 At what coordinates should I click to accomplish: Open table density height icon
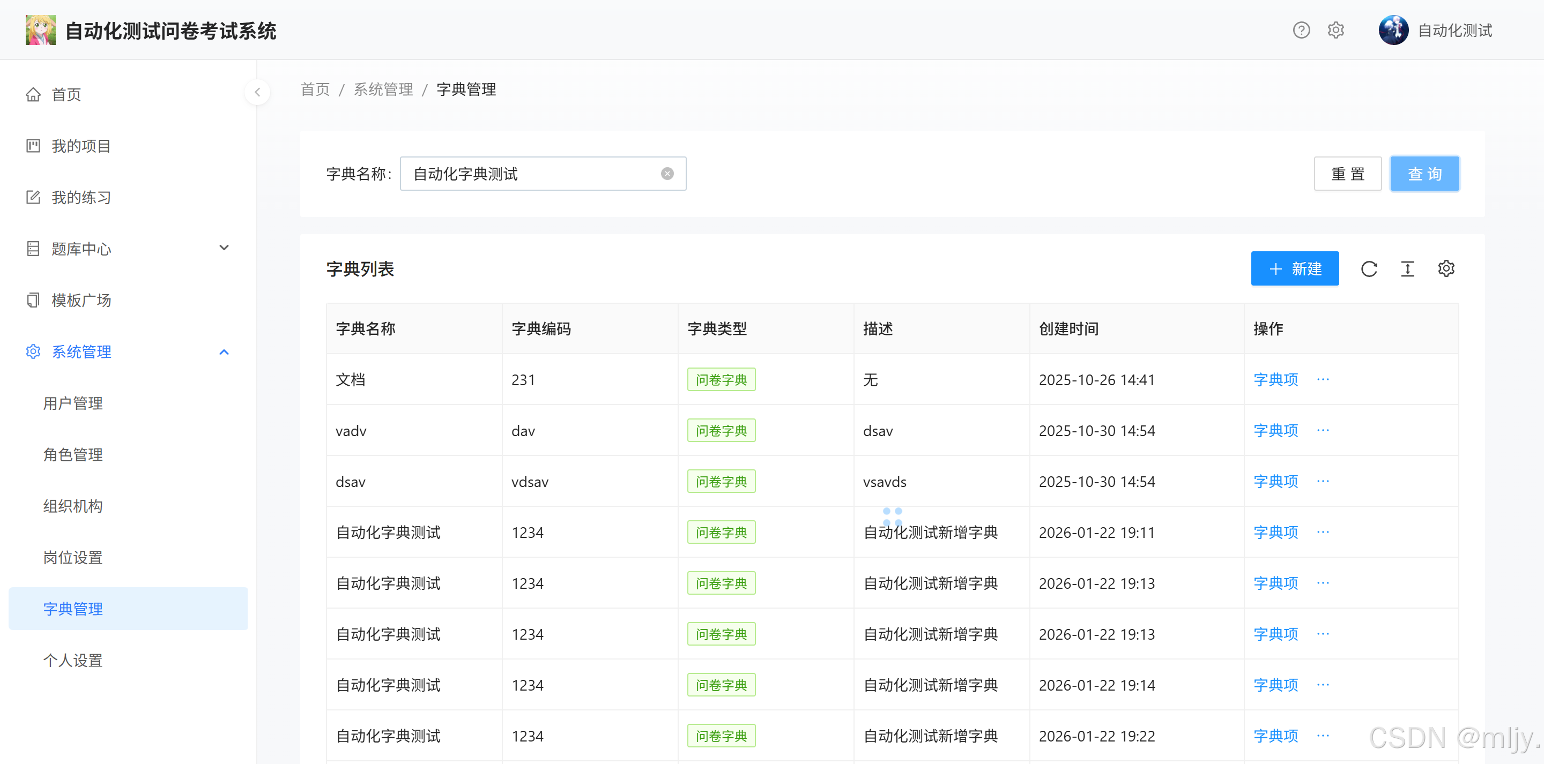[1407, 269]
